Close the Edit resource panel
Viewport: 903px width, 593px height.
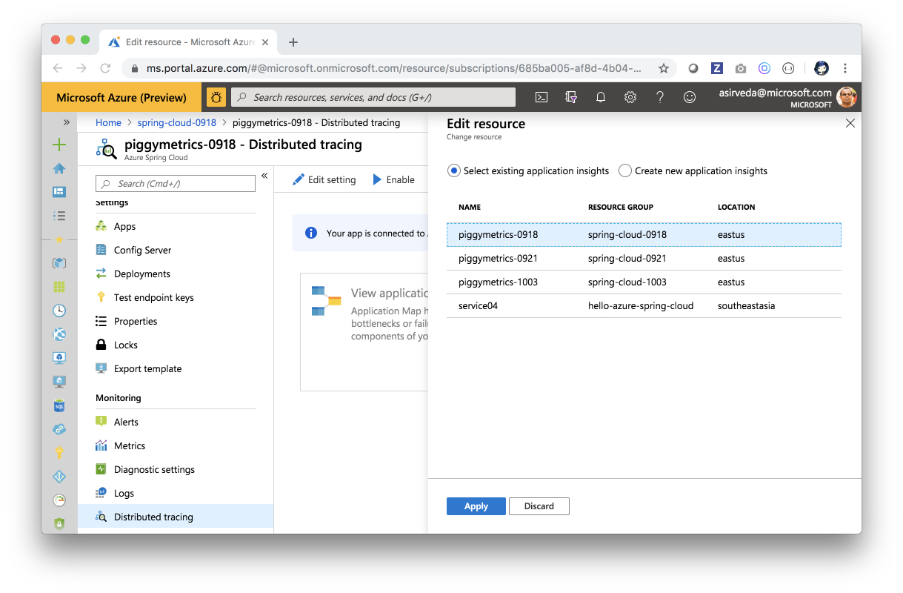850,124
